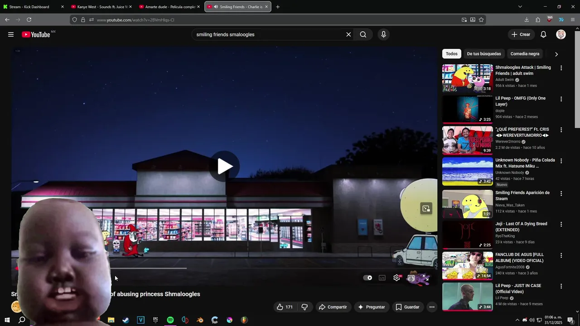
Task: Switch to Amarte duele tab
Action: [x=169, y=7]
